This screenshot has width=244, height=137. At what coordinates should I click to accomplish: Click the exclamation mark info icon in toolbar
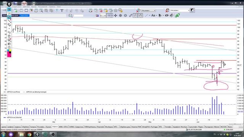coord(57,10)
